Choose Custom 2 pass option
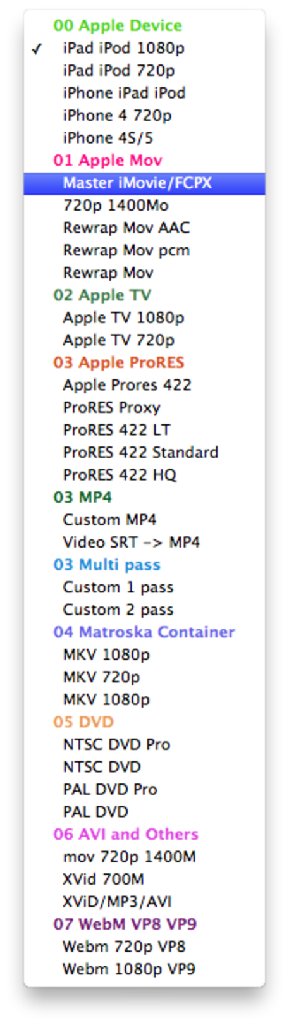The image size is (289, 1025). pos(144,610)
